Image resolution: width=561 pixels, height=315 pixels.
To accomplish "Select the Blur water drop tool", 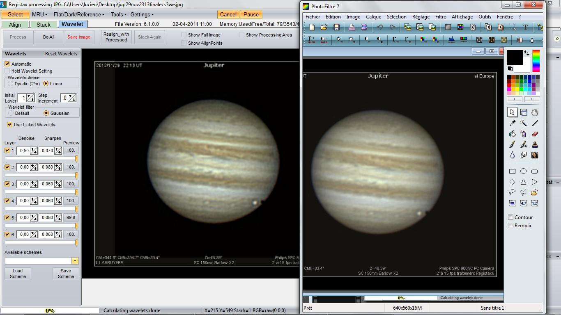I will pos(512,155).
